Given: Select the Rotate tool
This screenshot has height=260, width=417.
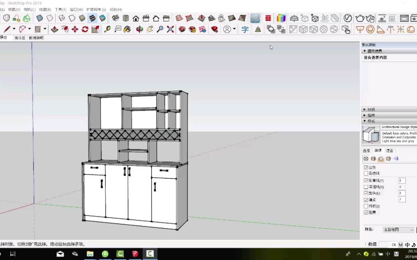Looking at the screenshot, I should 85,29.
